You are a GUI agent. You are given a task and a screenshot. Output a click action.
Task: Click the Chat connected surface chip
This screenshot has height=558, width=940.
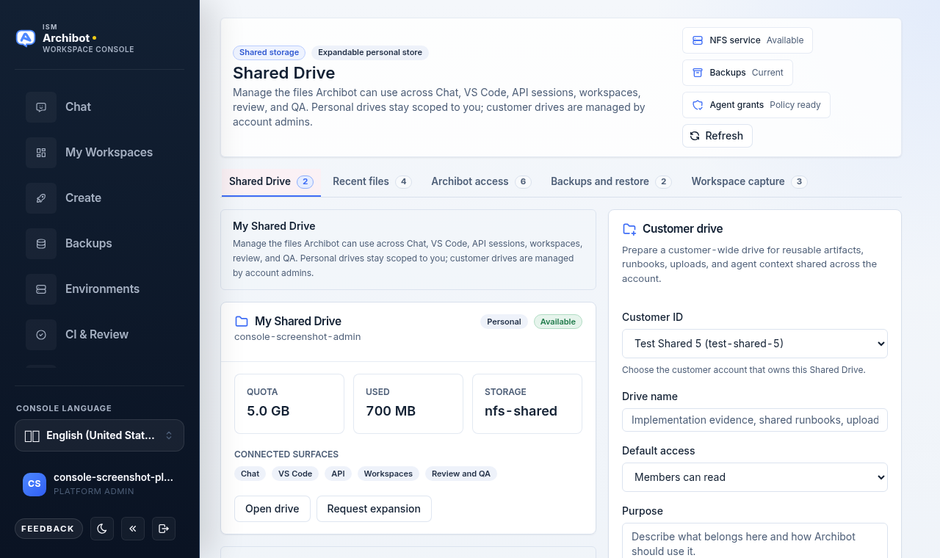click(250, 474)
